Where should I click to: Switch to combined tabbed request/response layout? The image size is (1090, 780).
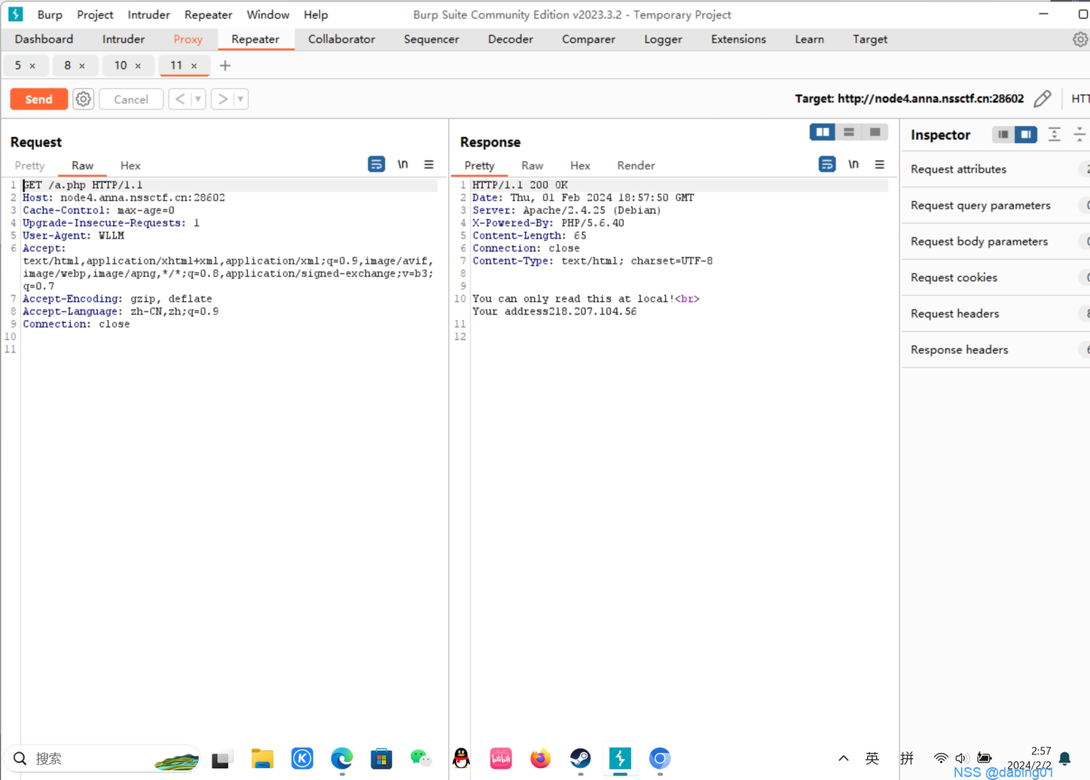click(875, 133)
